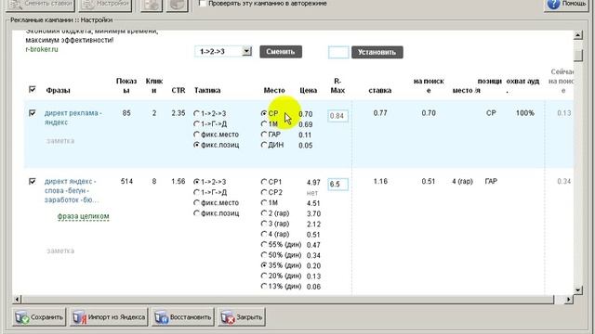Select the ДИН place radio at 0.05
This screenshot has width=595, height=334.
coord(264,145)
